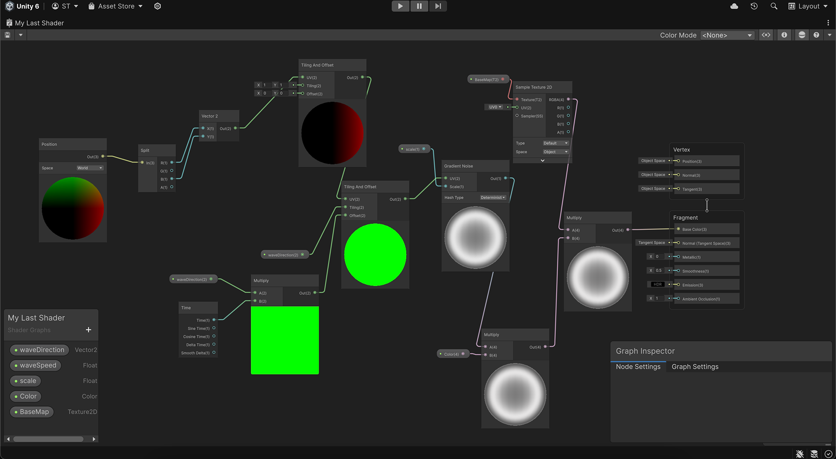The height and width of the screenshot is (459, 836).
Task: Select the Color property pill in Blackboard
Action: click(x=25, y=396)
